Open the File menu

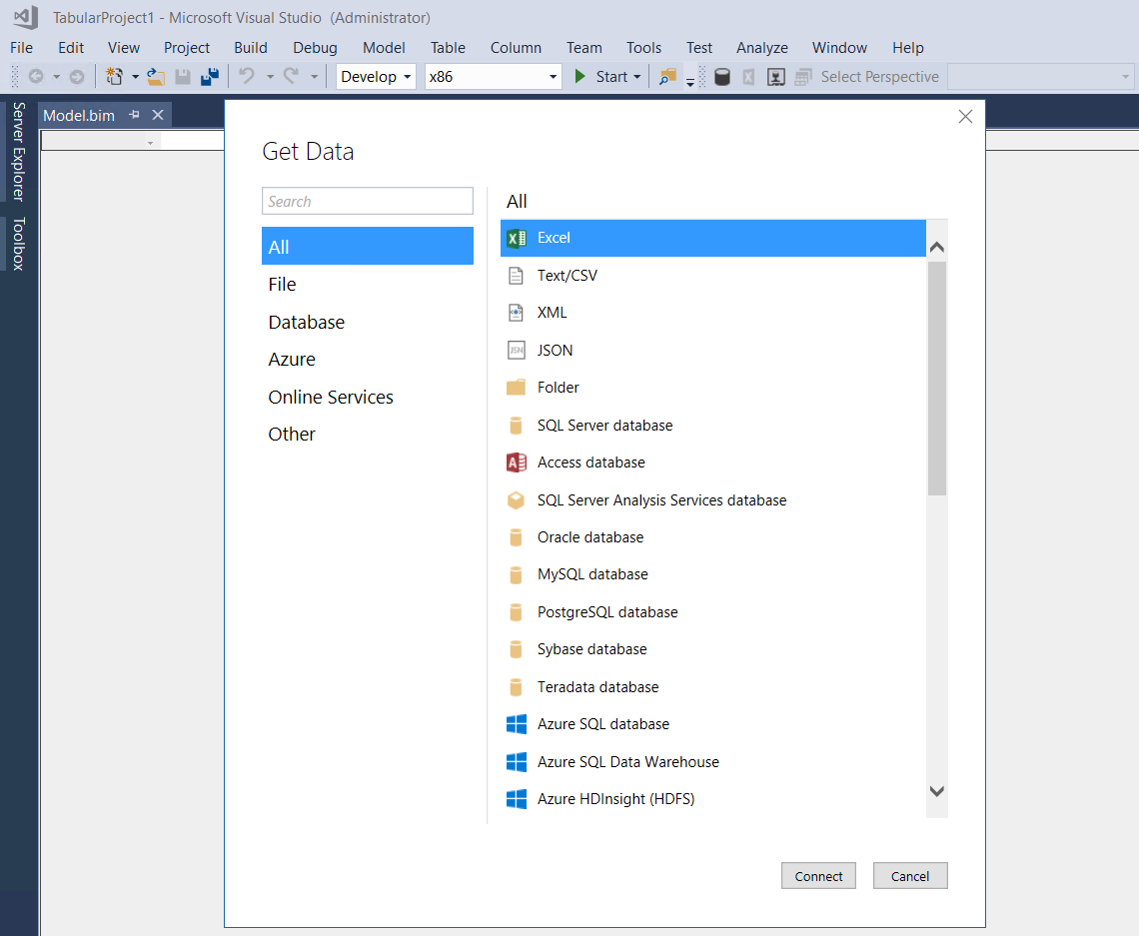[x=21, y=47]
